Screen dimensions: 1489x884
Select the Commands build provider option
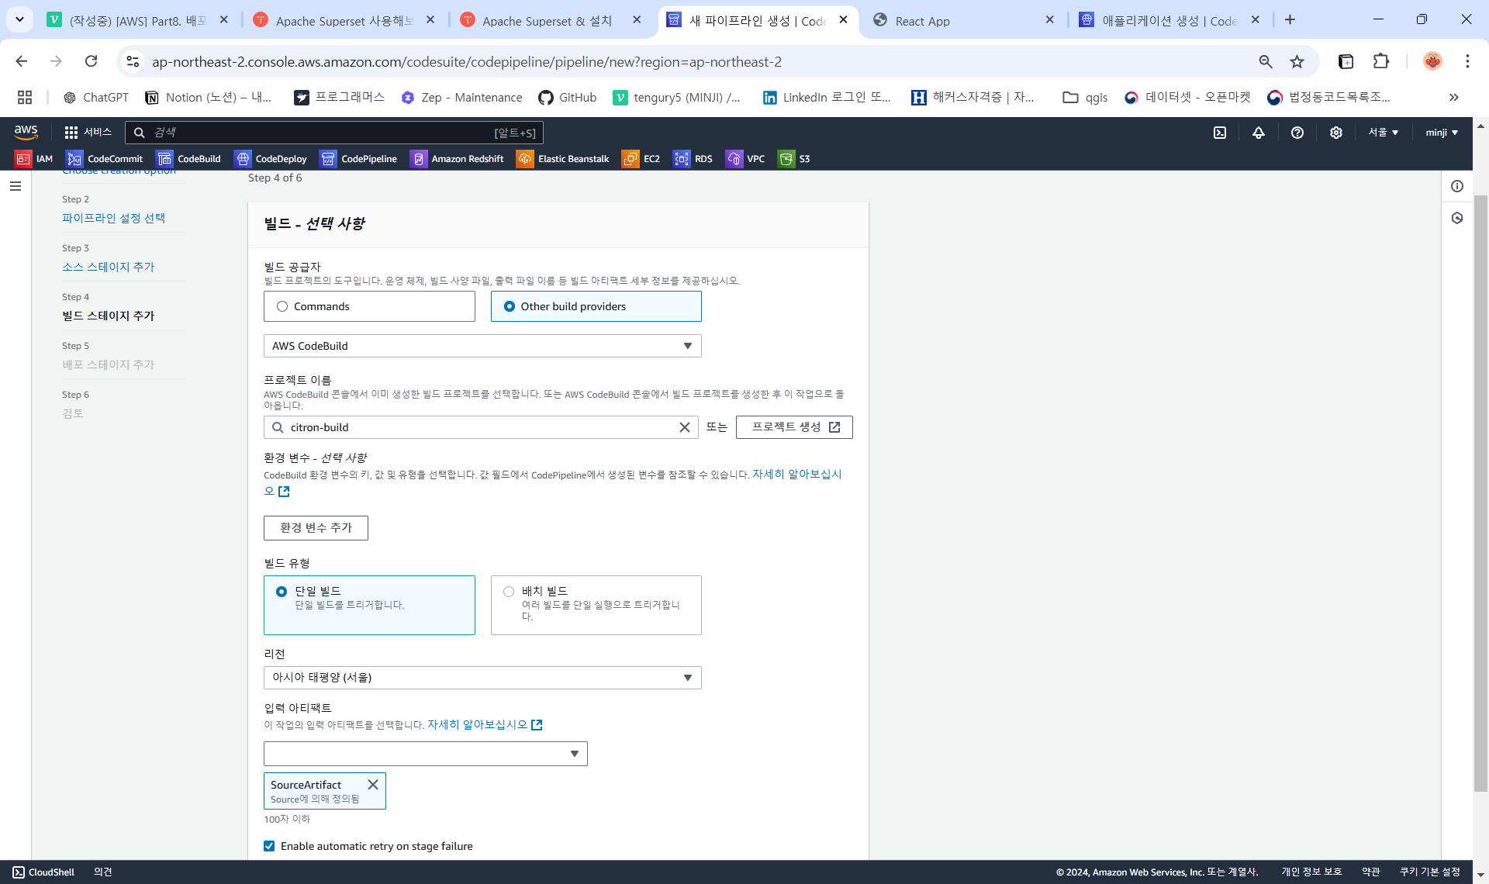point(283,306)
